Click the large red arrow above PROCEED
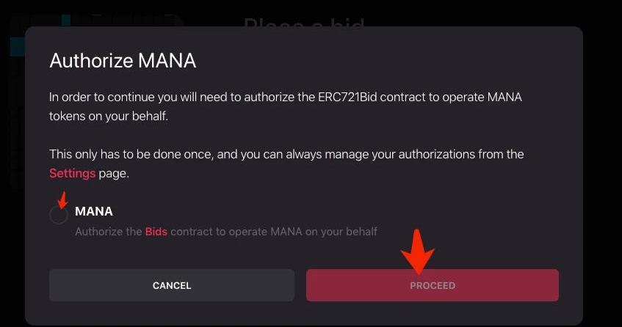The width and height of the screenshot is (622, 327). (x=417, y=250)
